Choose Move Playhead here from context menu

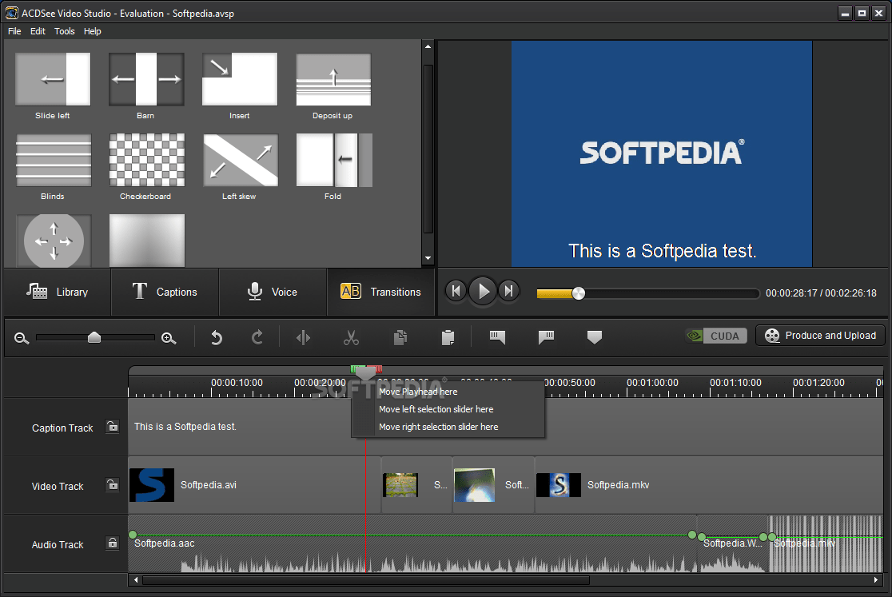coord(418,392)
